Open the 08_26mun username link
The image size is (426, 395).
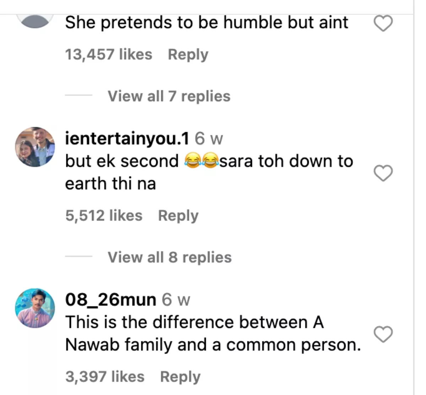110,300
